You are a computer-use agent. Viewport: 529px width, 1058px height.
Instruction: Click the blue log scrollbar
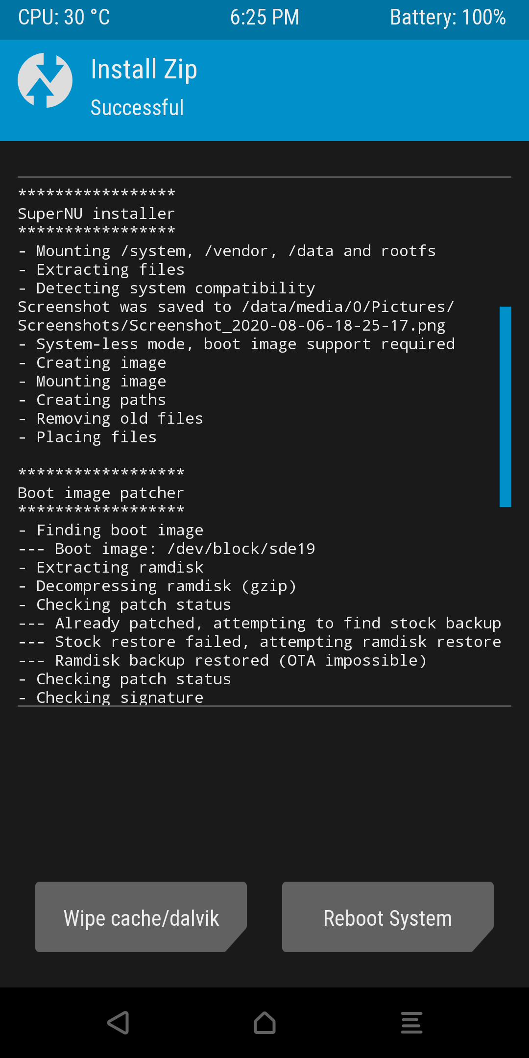click(505, 407)
